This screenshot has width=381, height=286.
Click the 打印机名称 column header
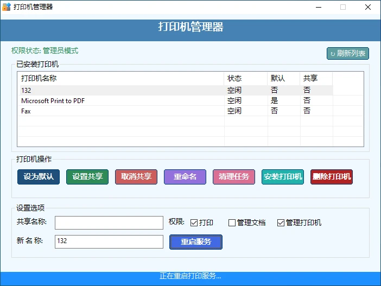(119, 78)
